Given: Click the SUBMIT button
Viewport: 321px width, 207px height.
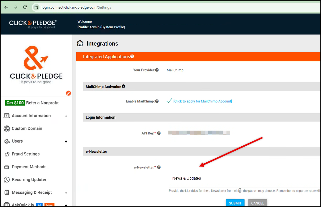Looking at the screenshot, I should [x=235, y=203].
